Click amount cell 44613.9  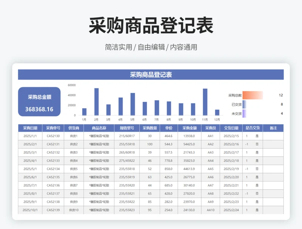(189, 169)
